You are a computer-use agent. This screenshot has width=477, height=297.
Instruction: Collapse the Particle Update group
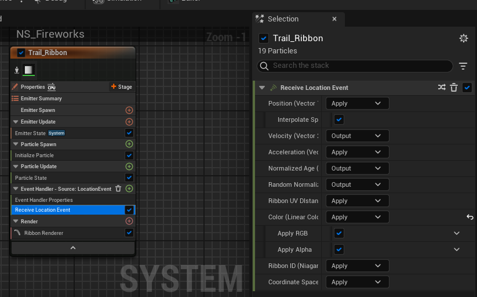coord(16,166)
